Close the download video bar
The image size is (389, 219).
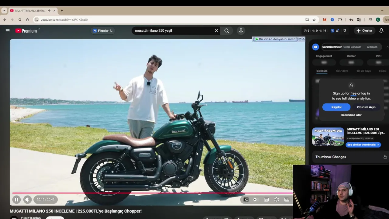click(x=303, y=39)
